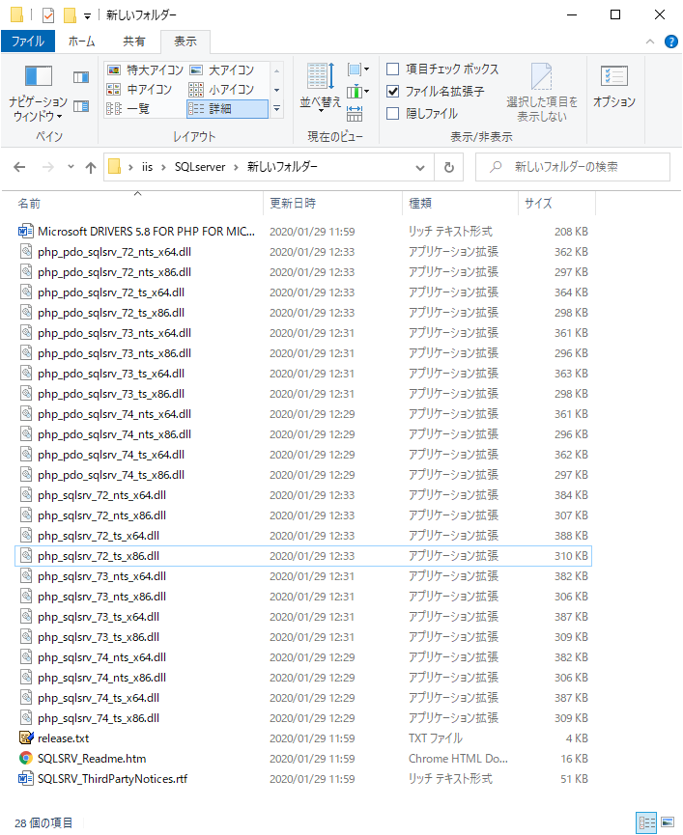Click the Up one level arrow
The height and width of the screenshot is (835, 683).
pyautogui.click(x=91, y=168)
